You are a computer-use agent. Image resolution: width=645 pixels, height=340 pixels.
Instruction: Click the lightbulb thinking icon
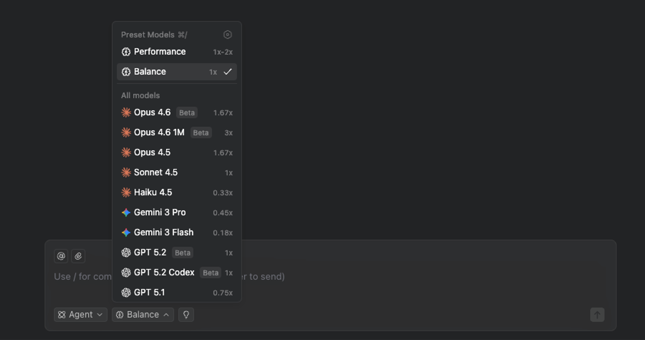click(186, 315)
